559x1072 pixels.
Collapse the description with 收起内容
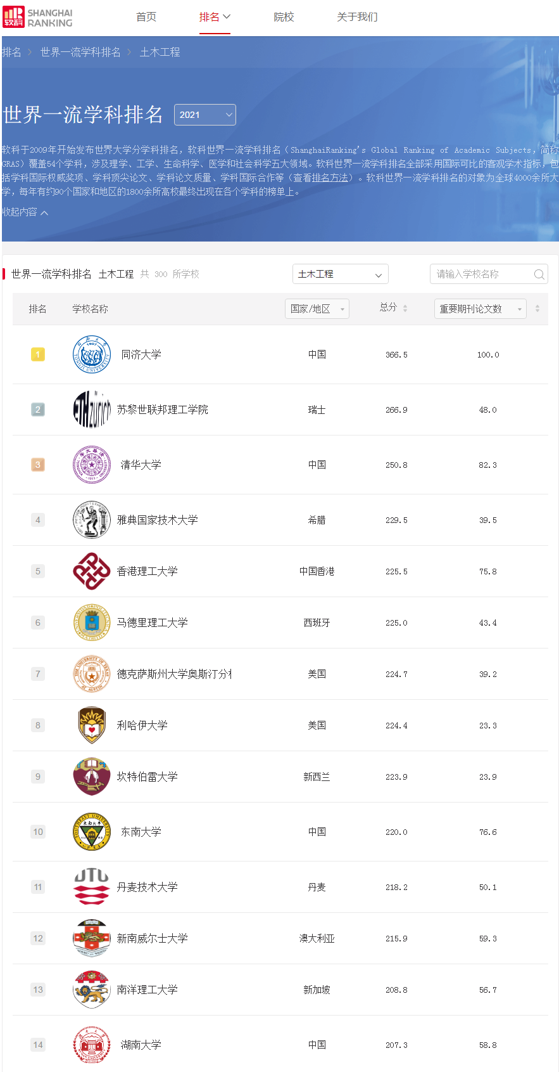tap(25, 212)
